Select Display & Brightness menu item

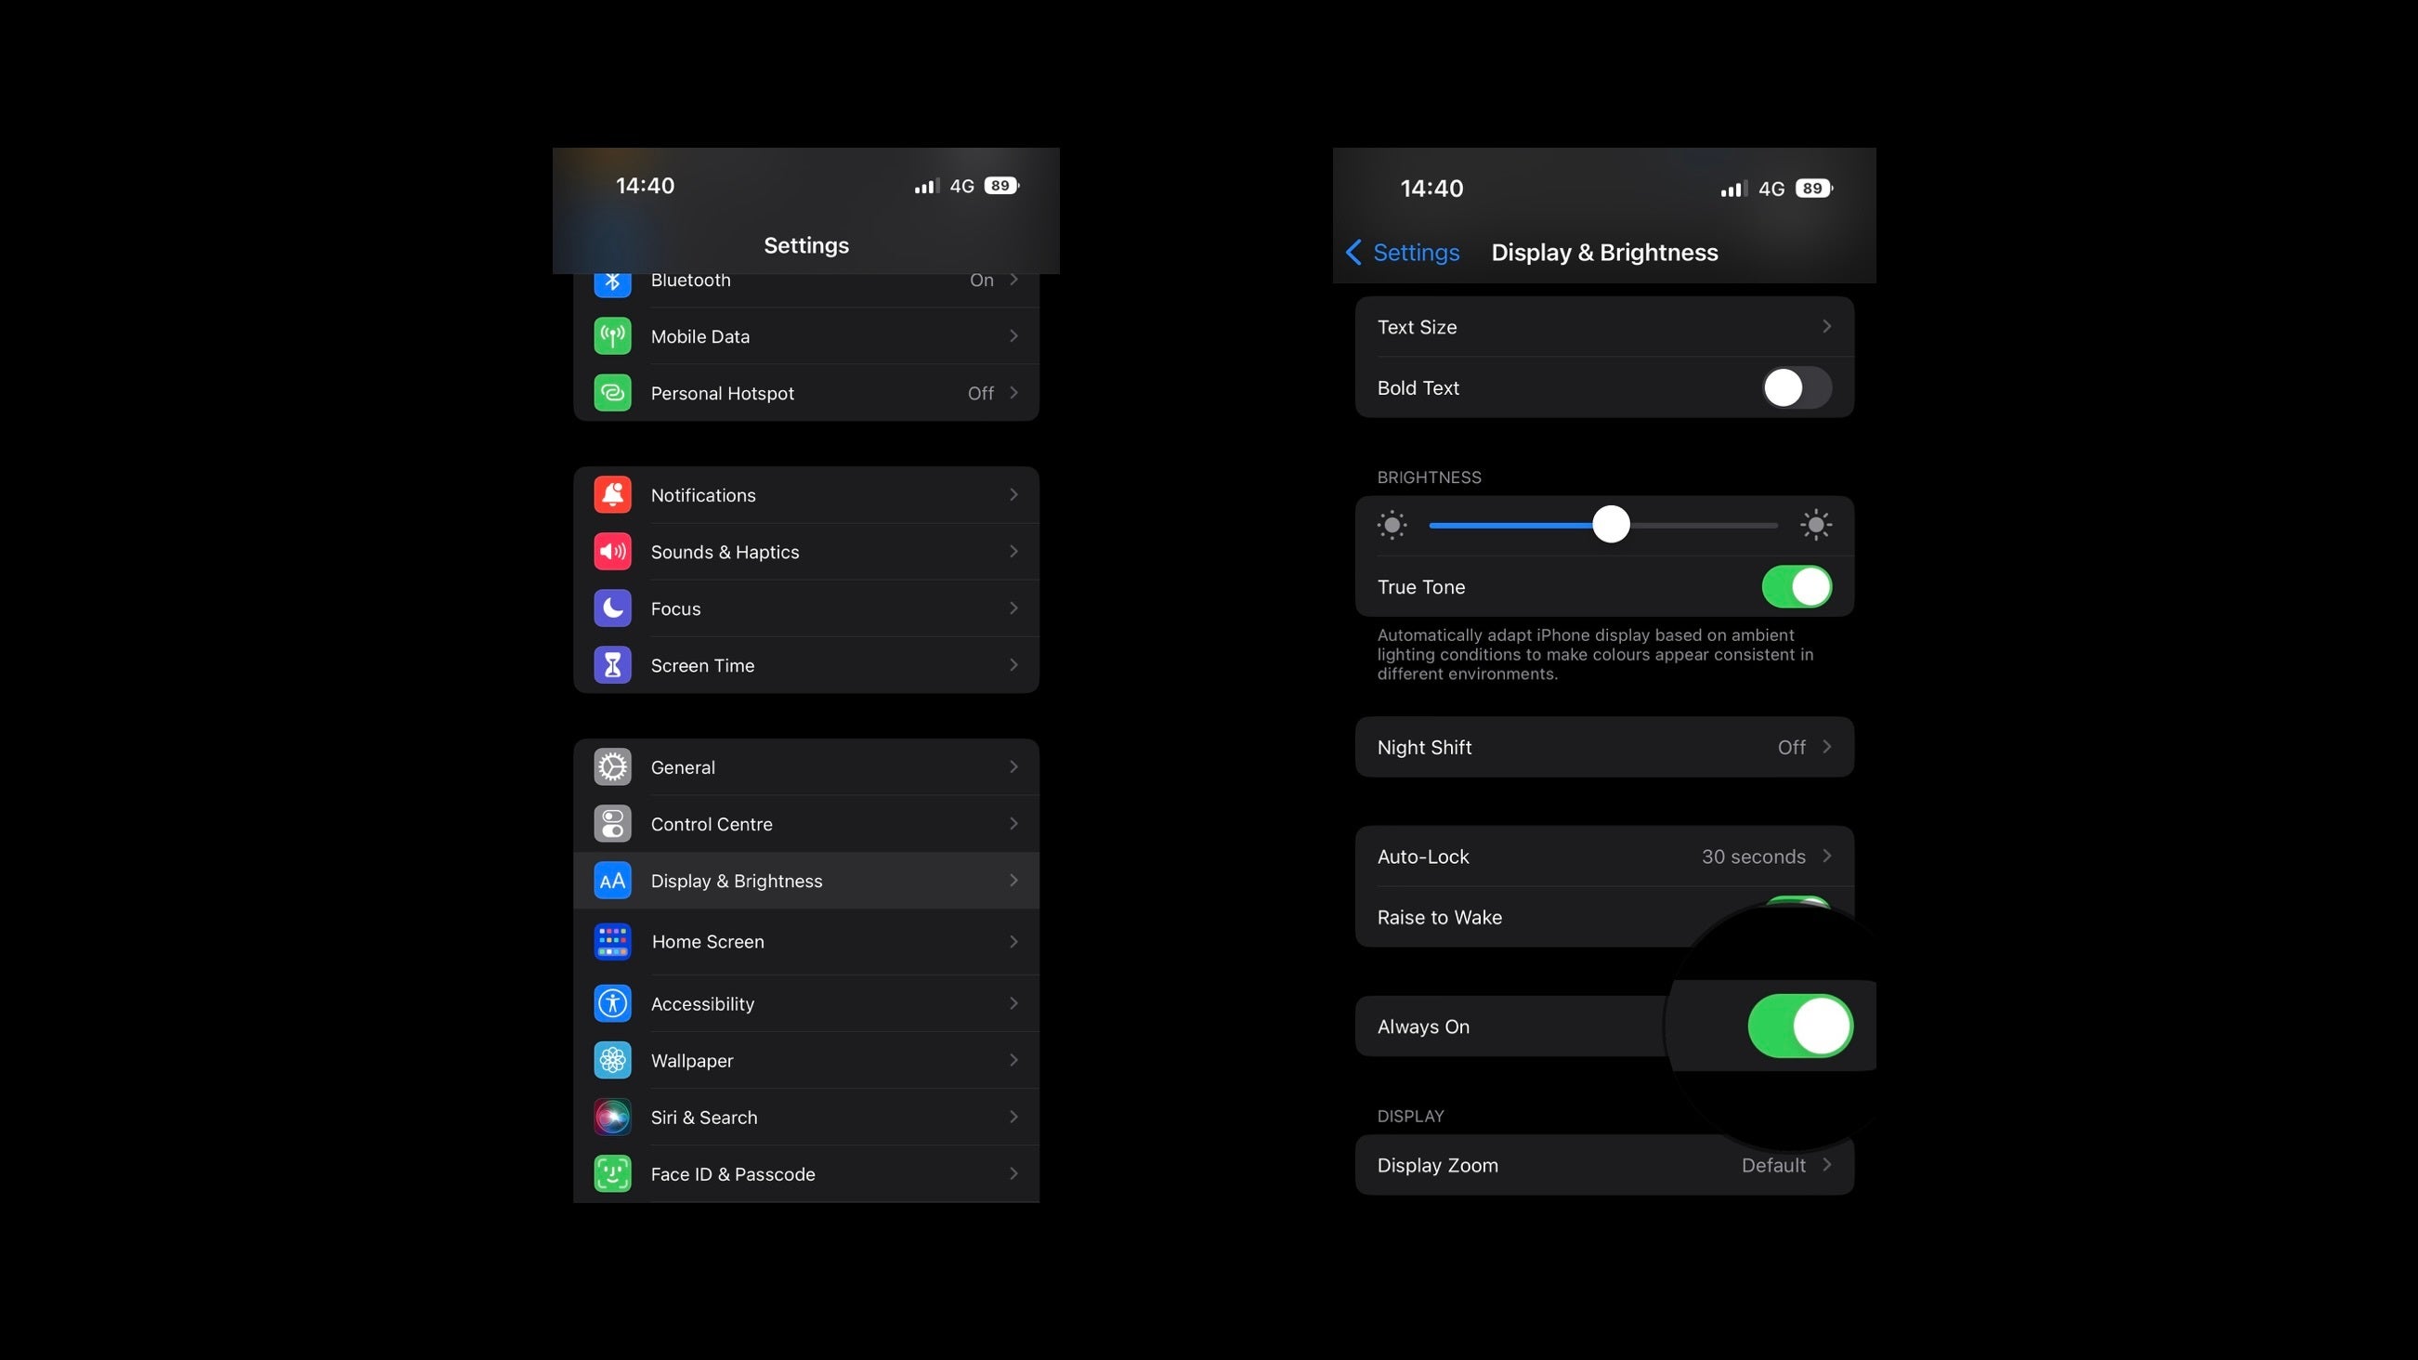coord(805,880)
